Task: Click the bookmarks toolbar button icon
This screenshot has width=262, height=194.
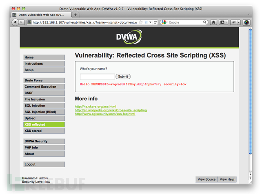Action: pyautogui.click(x=224, y=22)
